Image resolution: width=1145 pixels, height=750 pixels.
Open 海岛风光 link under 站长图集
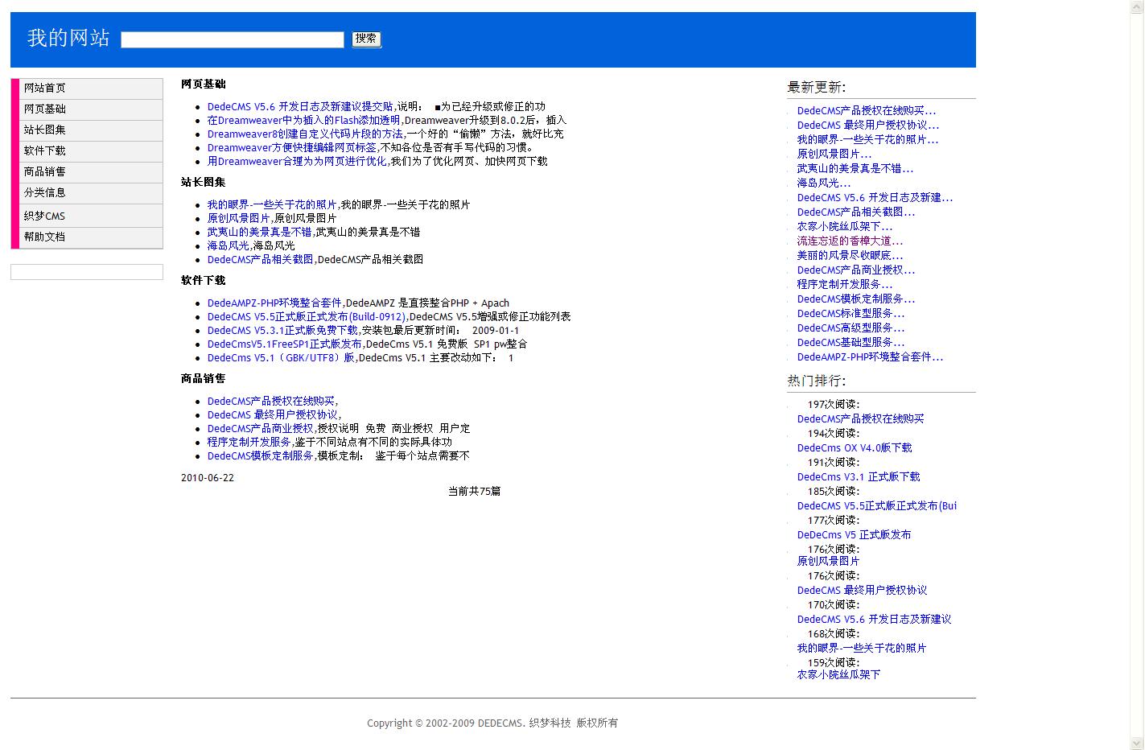tap(229, 245)
